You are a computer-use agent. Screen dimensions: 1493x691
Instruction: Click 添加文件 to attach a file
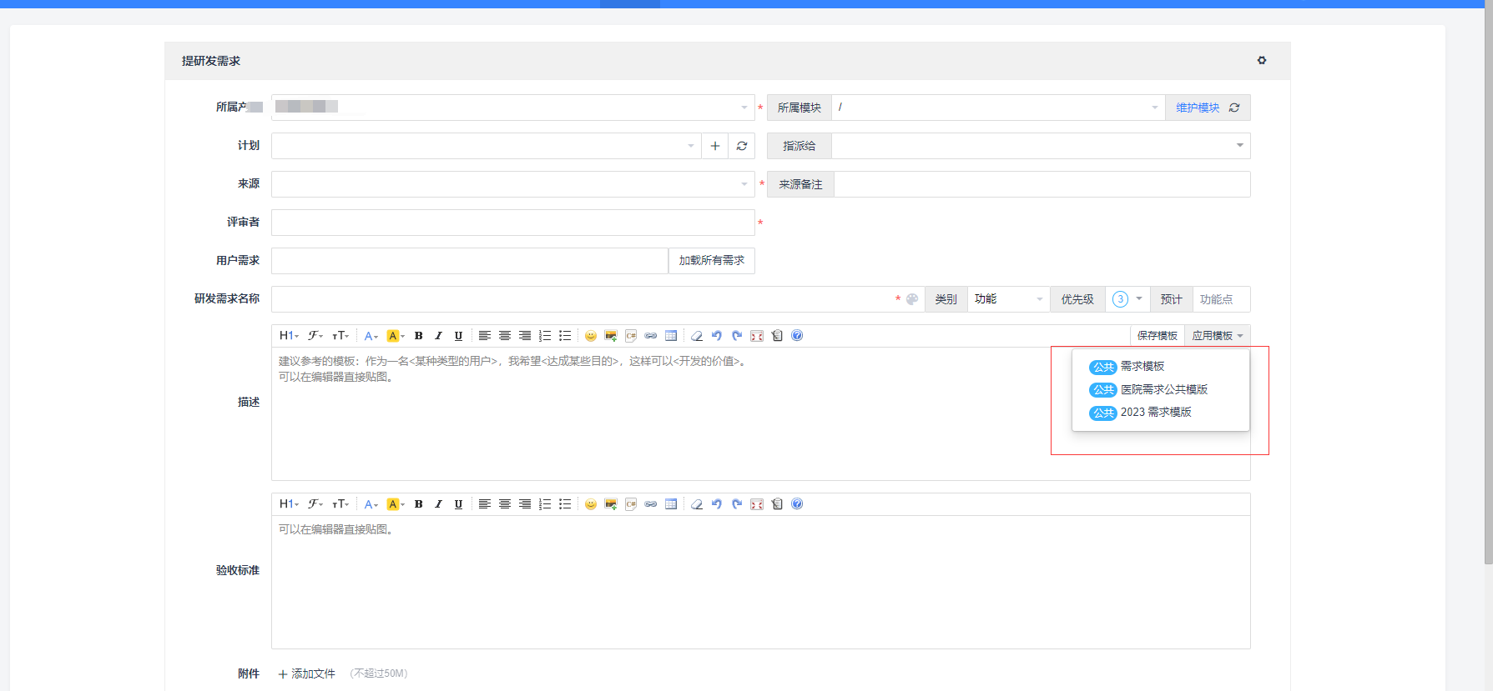(x=307, y=673)
